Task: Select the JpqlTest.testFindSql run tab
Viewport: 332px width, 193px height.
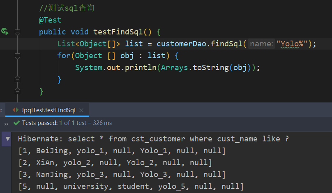Action: (47, 110)
